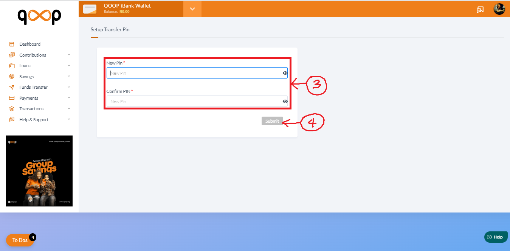The height and width of the screenshot is (251, 510).
Task: Expand the Savings menu chevron
Action: pyautogui.click(x=69, y=76)
